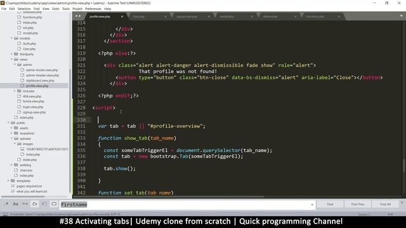Open login.view.php file icon
Screen dimensions: 406x228
(19, 107)
